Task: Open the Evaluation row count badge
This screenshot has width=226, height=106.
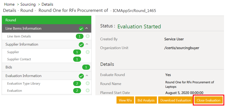Action: [x=77, y=91]
